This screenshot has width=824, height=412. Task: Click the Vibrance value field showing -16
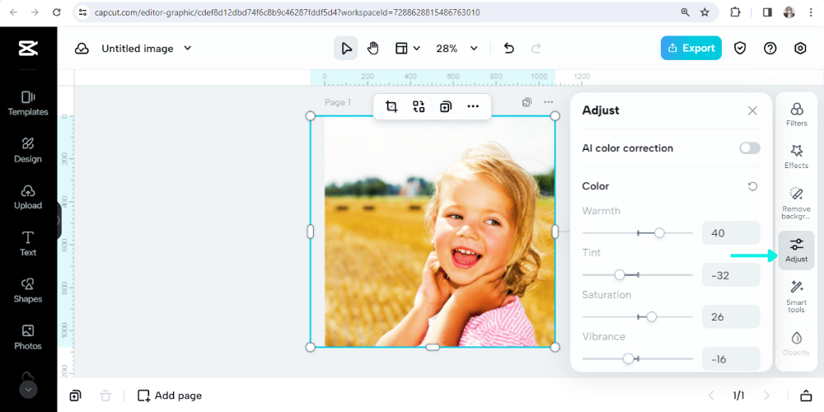pyautogui.click(x=731, y=359)
